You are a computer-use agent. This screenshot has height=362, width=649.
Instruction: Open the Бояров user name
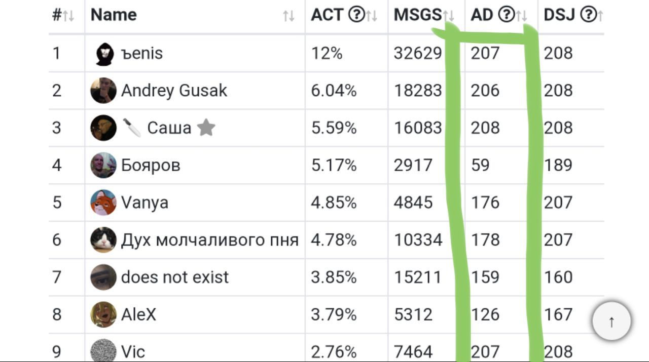click(x=151, y=166)
